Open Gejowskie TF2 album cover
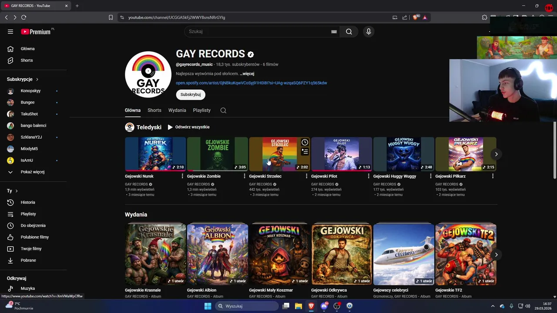This screenshot has width=557, height=313. pos(466,255)
